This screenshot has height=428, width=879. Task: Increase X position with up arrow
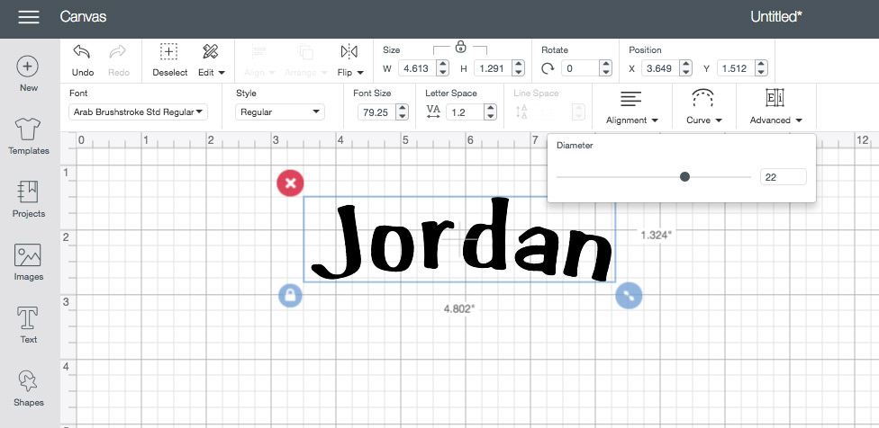pos(686,65)
